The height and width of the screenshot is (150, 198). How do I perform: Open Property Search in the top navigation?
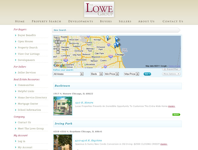[47, 21]
